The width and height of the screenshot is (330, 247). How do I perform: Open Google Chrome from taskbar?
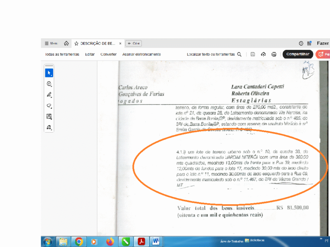tap(78, 241)
